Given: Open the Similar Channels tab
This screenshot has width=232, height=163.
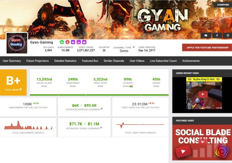Looking at the screenshot, I should pos(114,61).
